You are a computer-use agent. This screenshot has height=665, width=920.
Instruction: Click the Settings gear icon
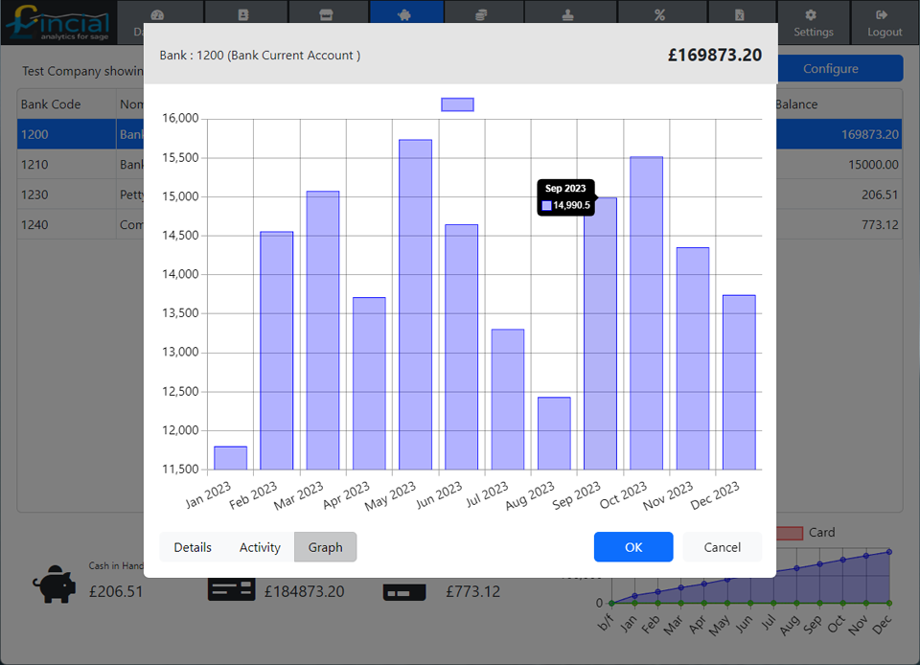click(811, 15)
